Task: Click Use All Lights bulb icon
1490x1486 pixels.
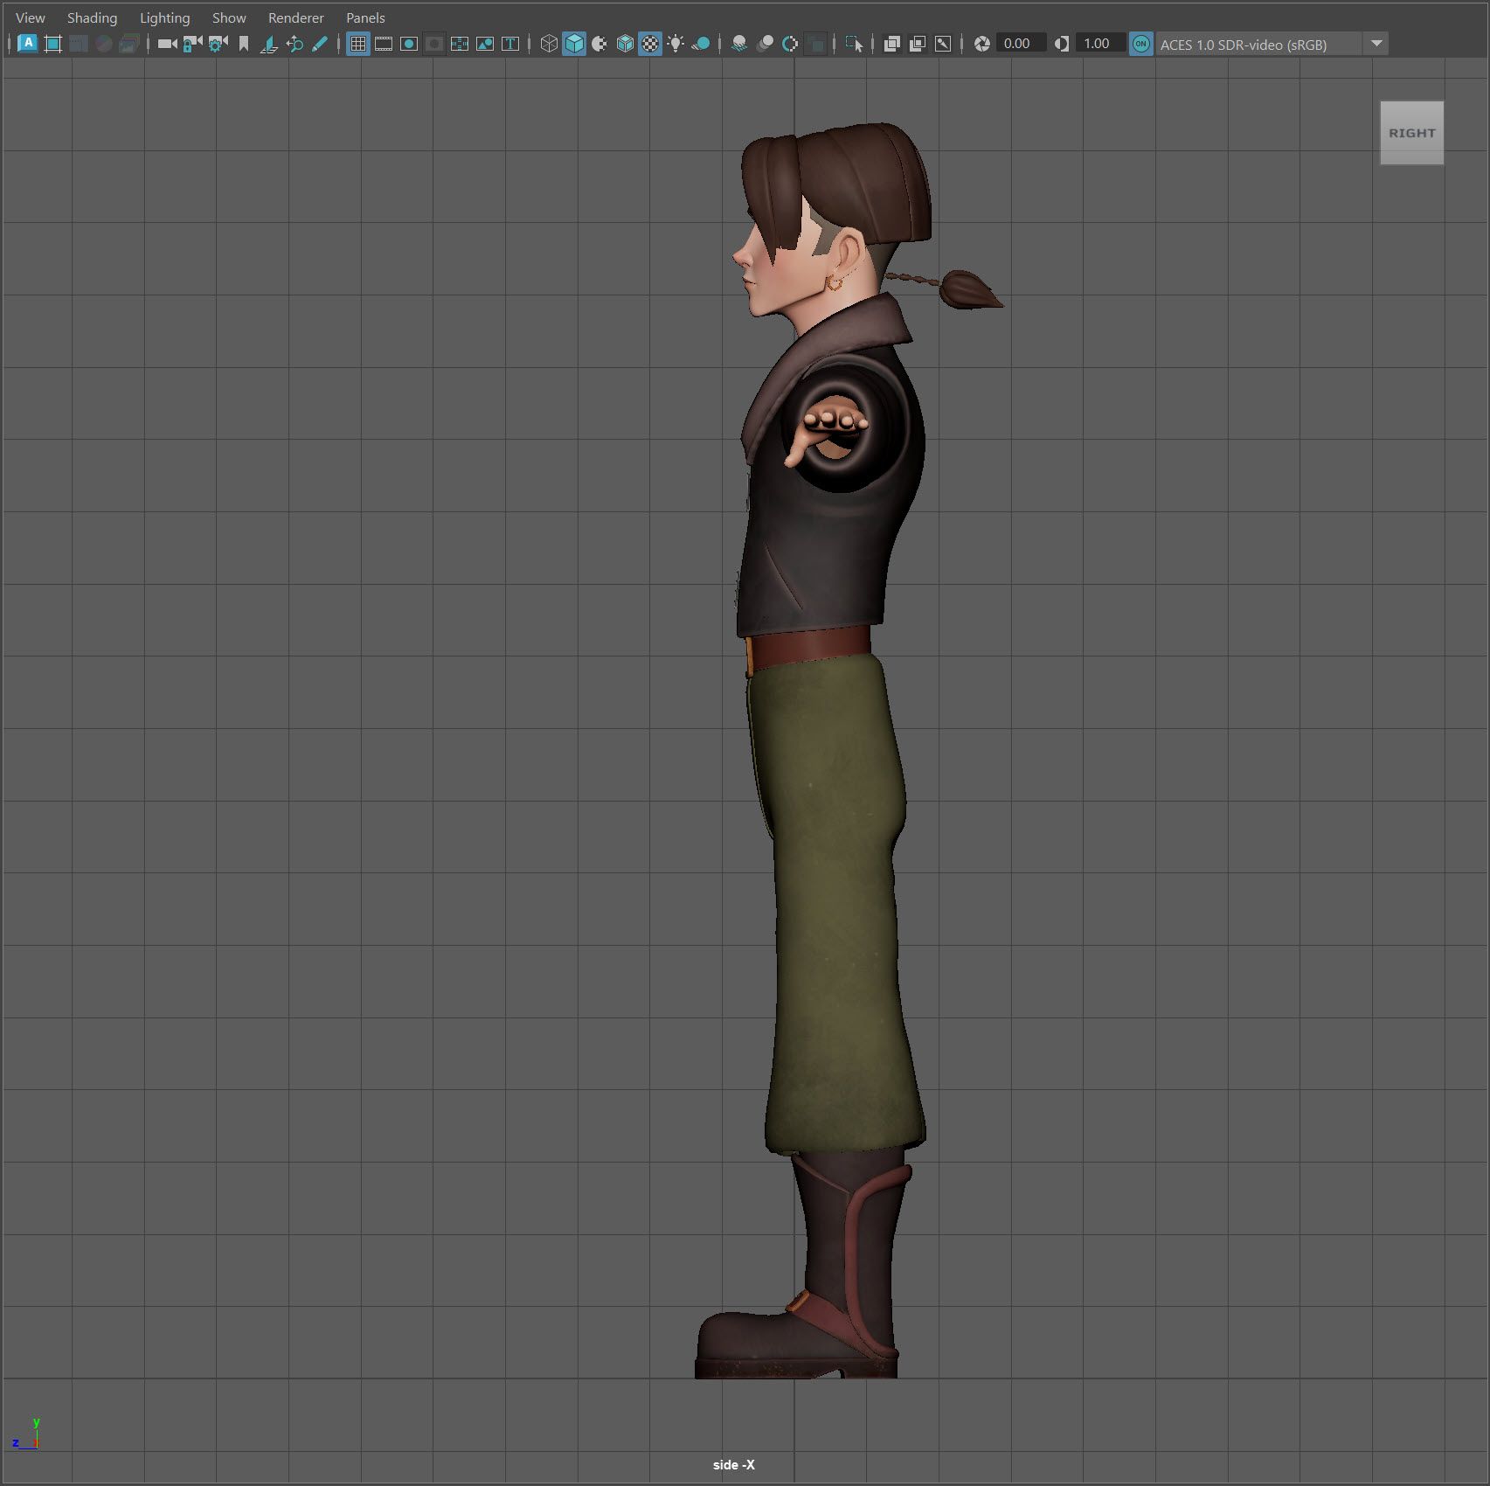Action: [676, 44]
